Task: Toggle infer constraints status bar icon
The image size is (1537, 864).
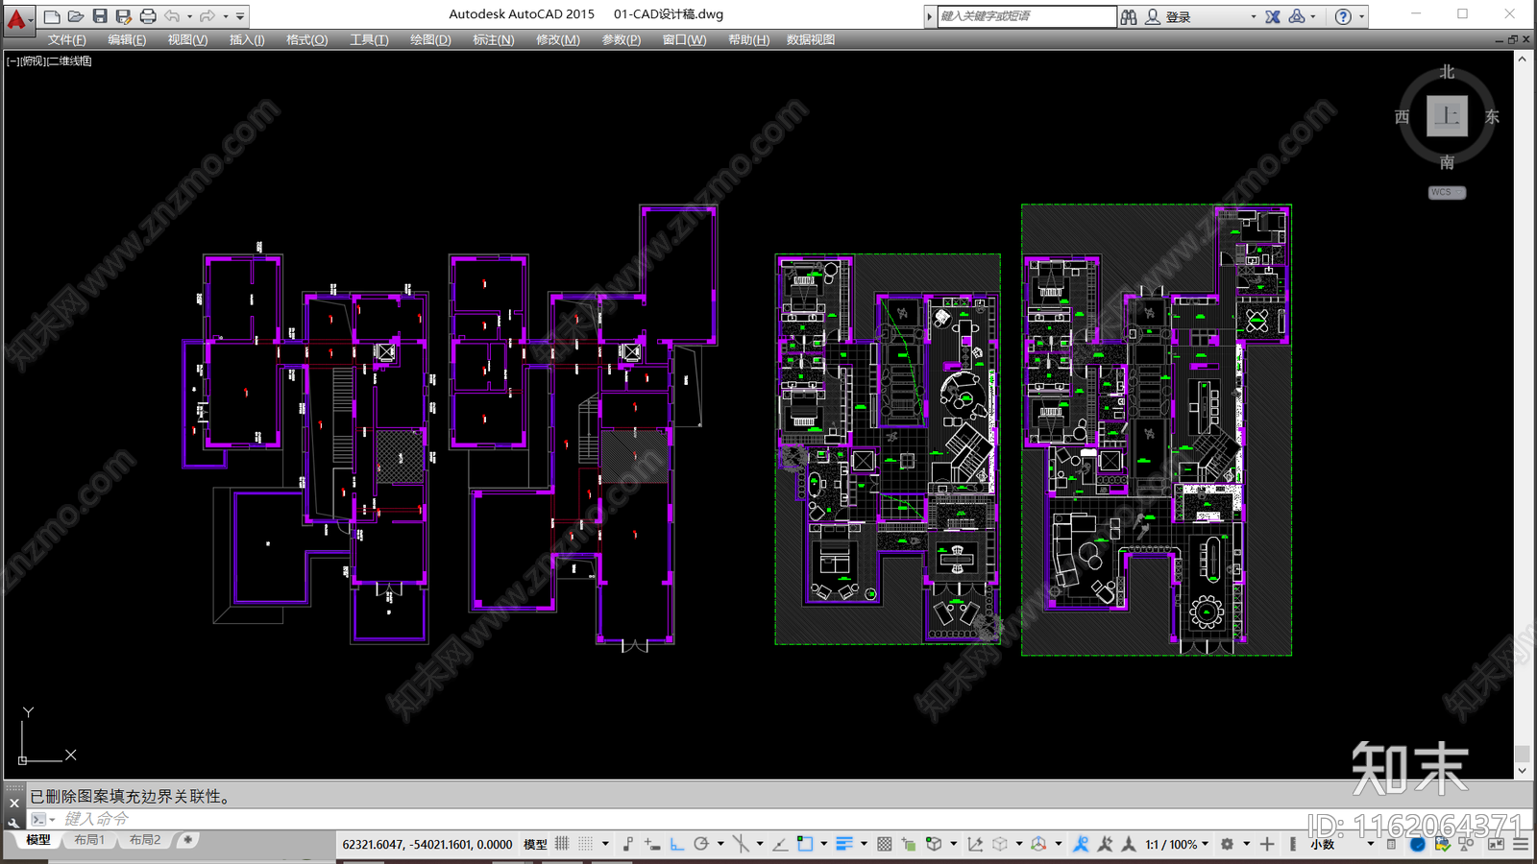Action: [628, 844]
